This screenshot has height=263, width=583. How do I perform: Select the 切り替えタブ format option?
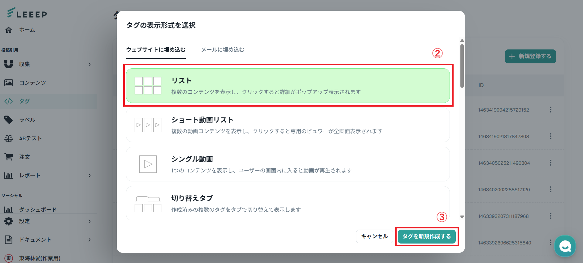288,203
